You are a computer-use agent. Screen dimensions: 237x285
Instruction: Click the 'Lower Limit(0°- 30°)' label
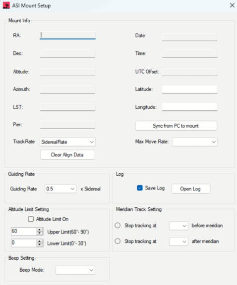click(x=67, y=243)
